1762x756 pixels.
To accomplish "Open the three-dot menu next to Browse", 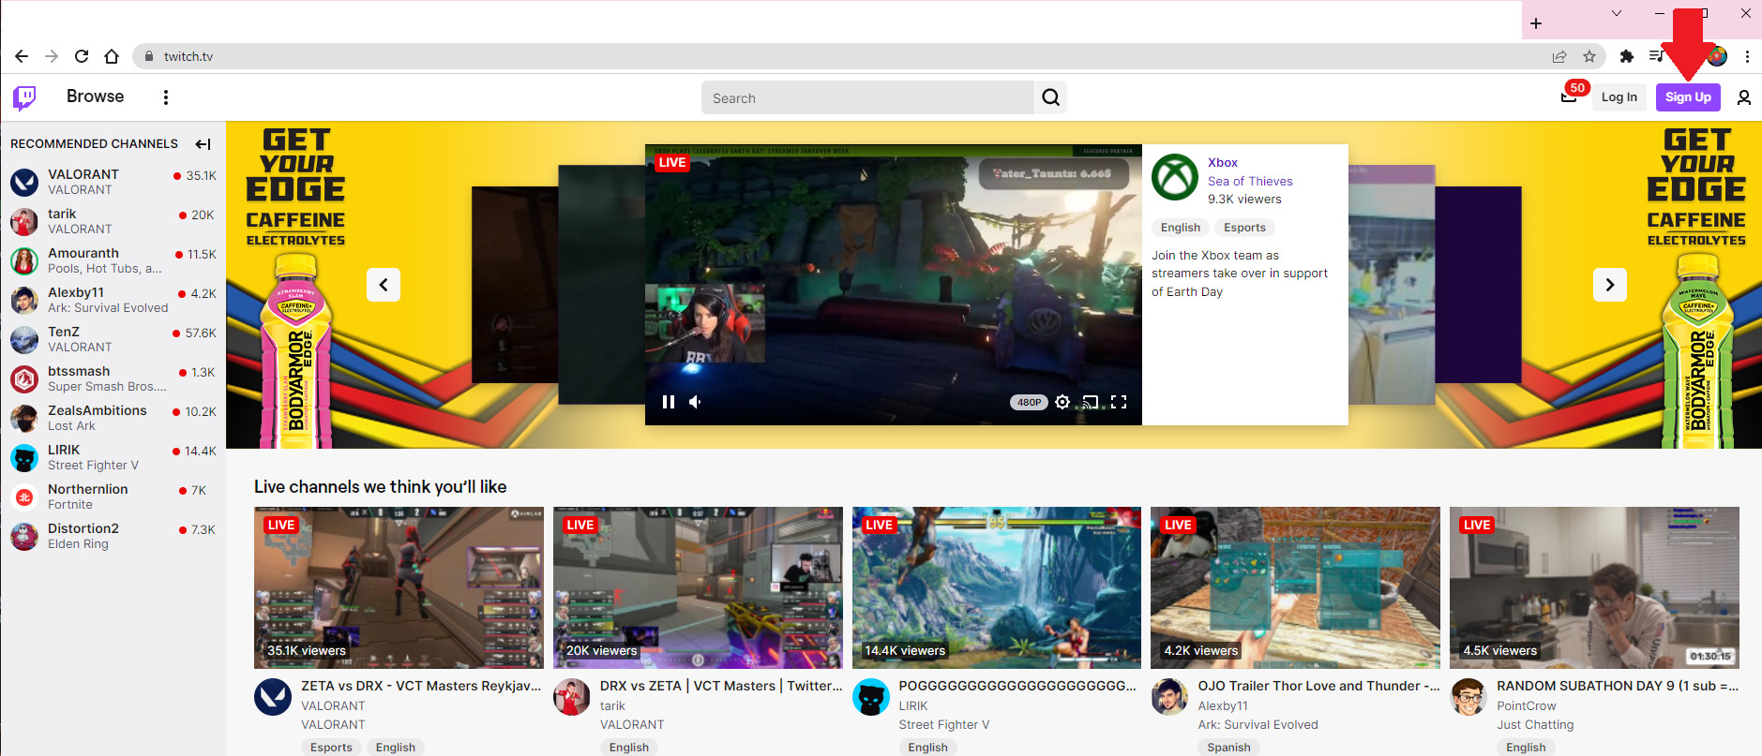I will point(166,97).
